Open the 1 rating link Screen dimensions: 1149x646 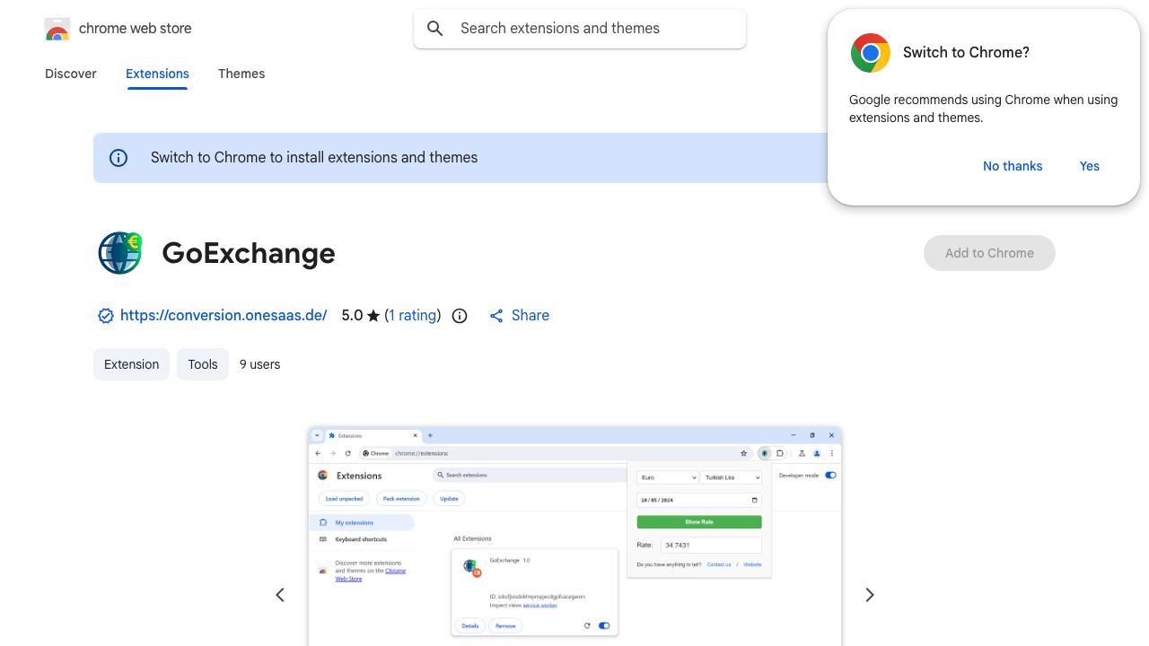tap(413, 316)
